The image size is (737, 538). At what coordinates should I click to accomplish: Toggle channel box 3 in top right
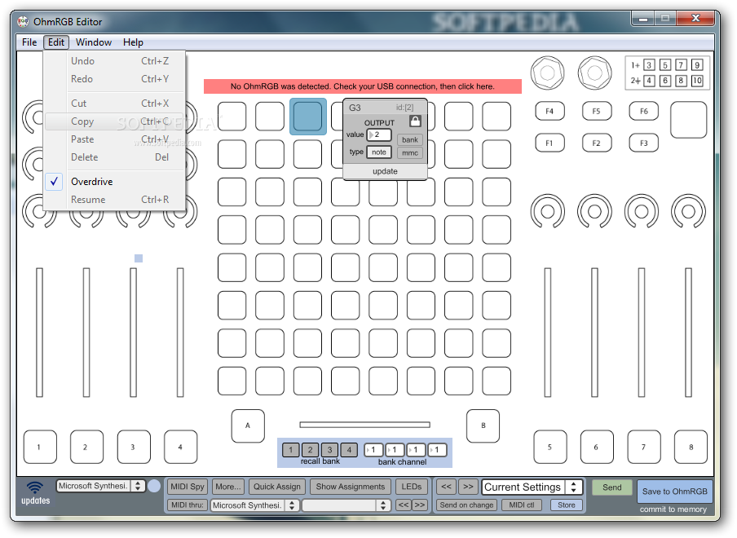(x=649, y=65)
